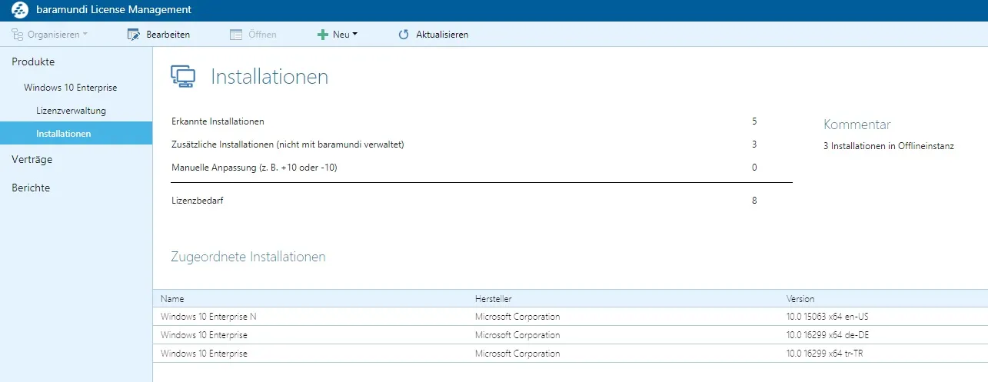Expand the Neu dropdown arrow
This screenshot has width=988, height=382.
(354, 35)
